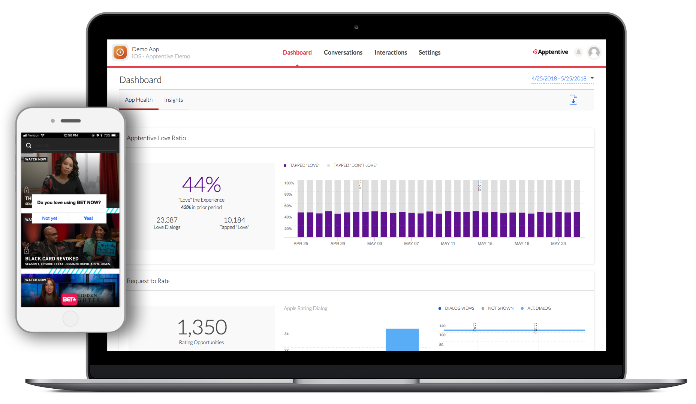Tap the bottom WATCH NOW badge on phone
This screenshot has height=404, width=696.
tap(36, 280)
